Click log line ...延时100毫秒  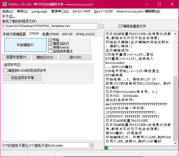click(x=119, y=67)
